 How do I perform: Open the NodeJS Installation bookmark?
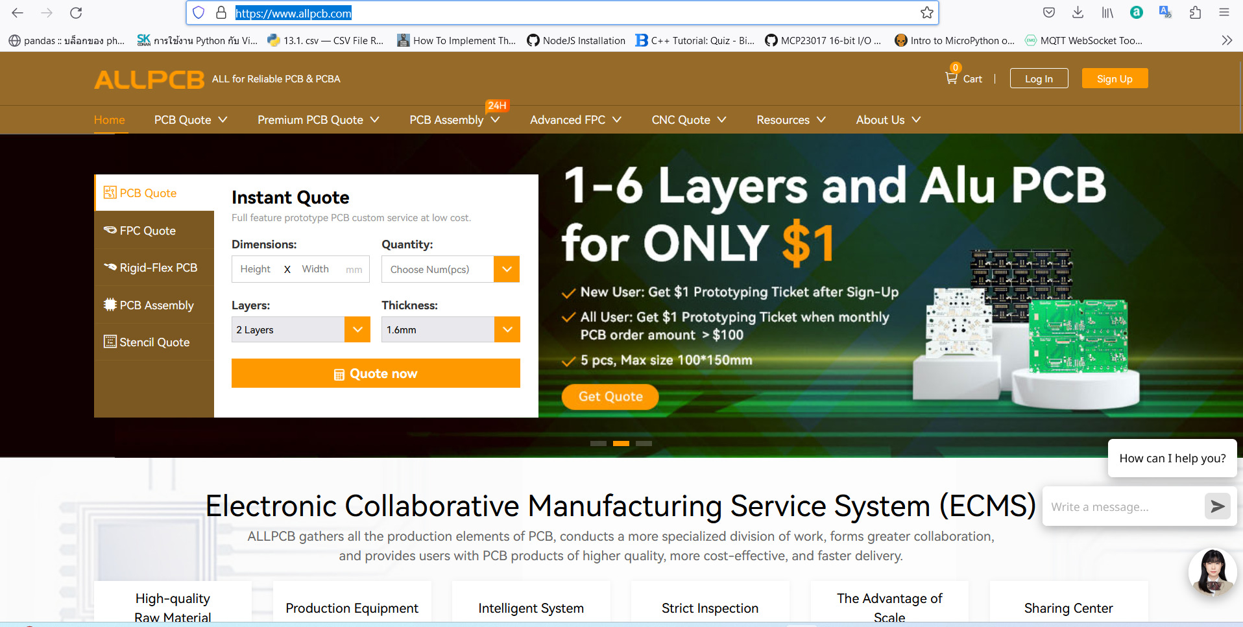(576, 40)
